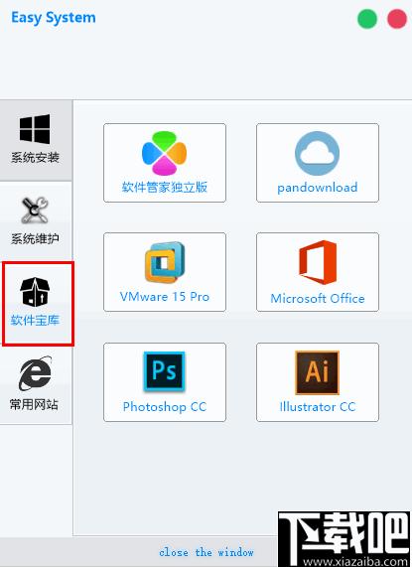Viewport: 412px width, 567px height.
Task: Click the Illustrator CC label
Action: coord(318,407)
